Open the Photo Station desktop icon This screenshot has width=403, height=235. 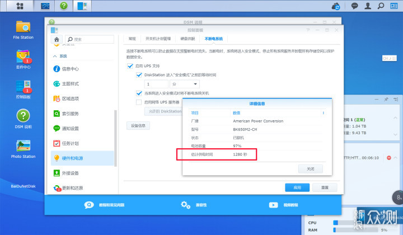(x=23, y=149)
